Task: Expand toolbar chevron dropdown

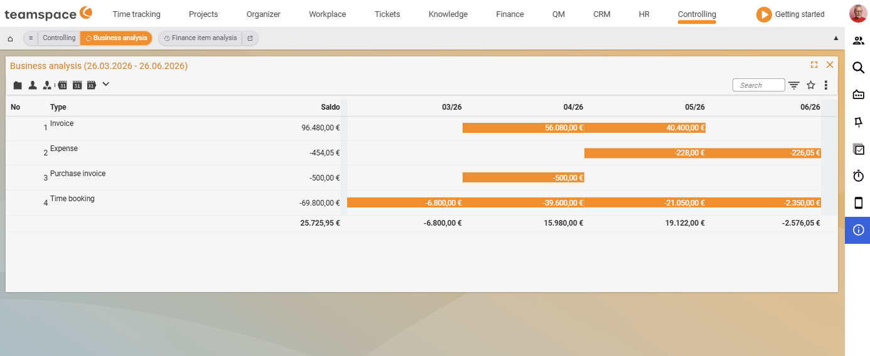Action: coord(105,84)
